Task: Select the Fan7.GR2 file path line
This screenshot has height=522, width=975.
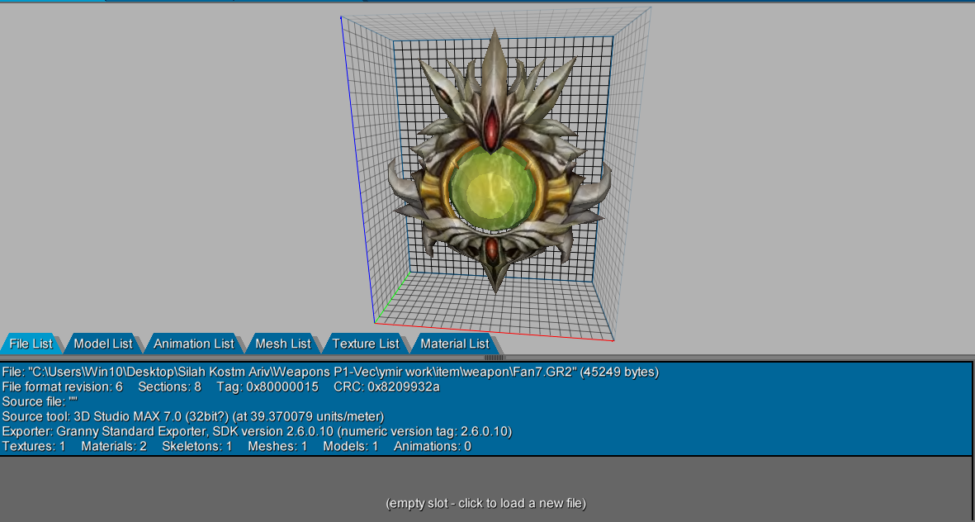Action: [x=330, y=372]
